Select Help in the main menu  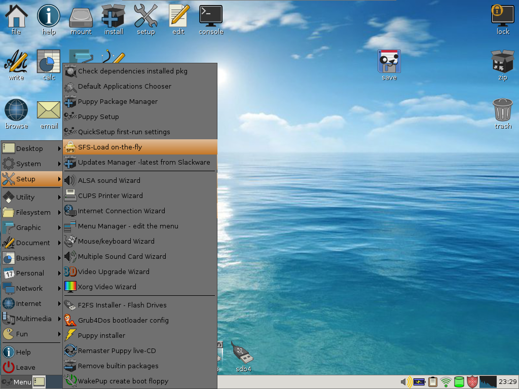tap(32, 353)
